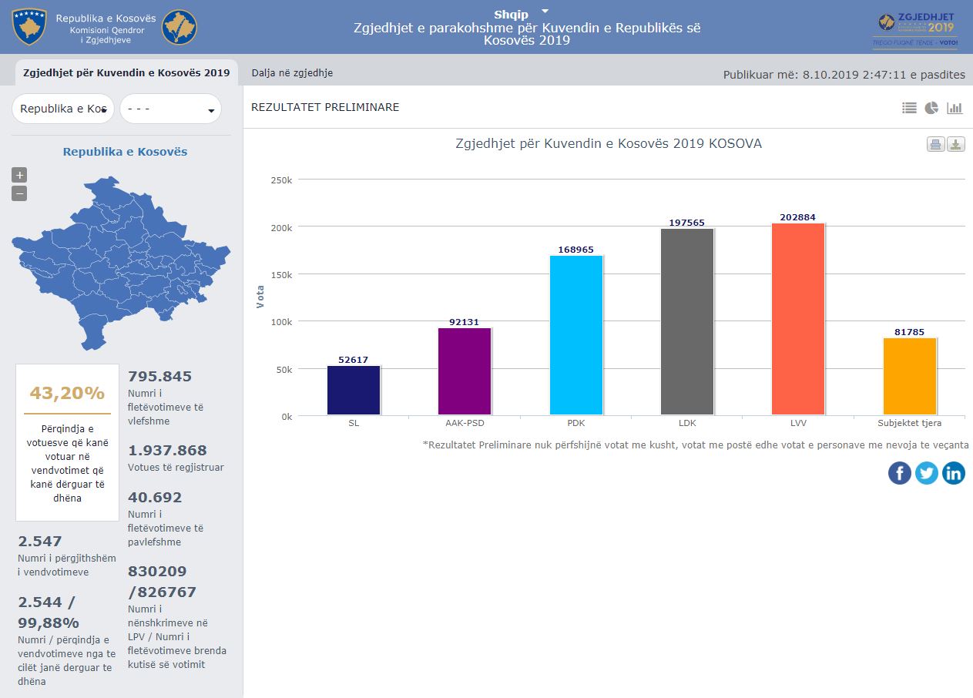Print the chart
Viewport: 973px width, 698px height.
point(935,144)
